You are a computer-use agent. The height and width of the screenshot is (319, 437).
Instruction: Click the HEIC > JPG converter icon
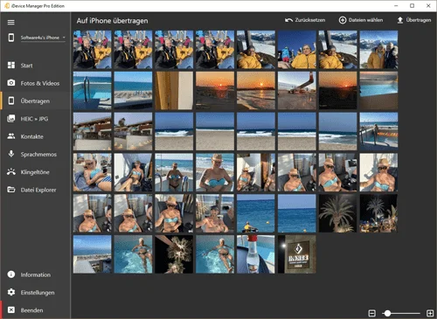click(11, 118)
